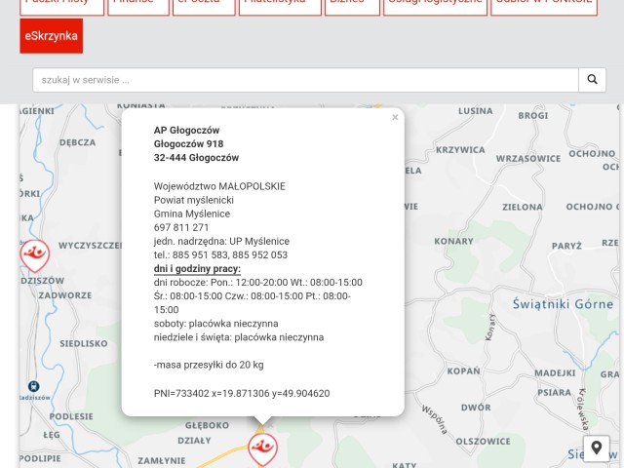Viewport: 624px width, 468px height.
Task: Click the 'tel.: 885 951 583' line
Action: tap(220, 254)
